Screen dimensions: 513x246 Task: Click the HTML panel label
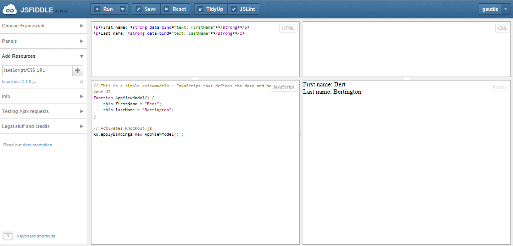tap(288, 28)
